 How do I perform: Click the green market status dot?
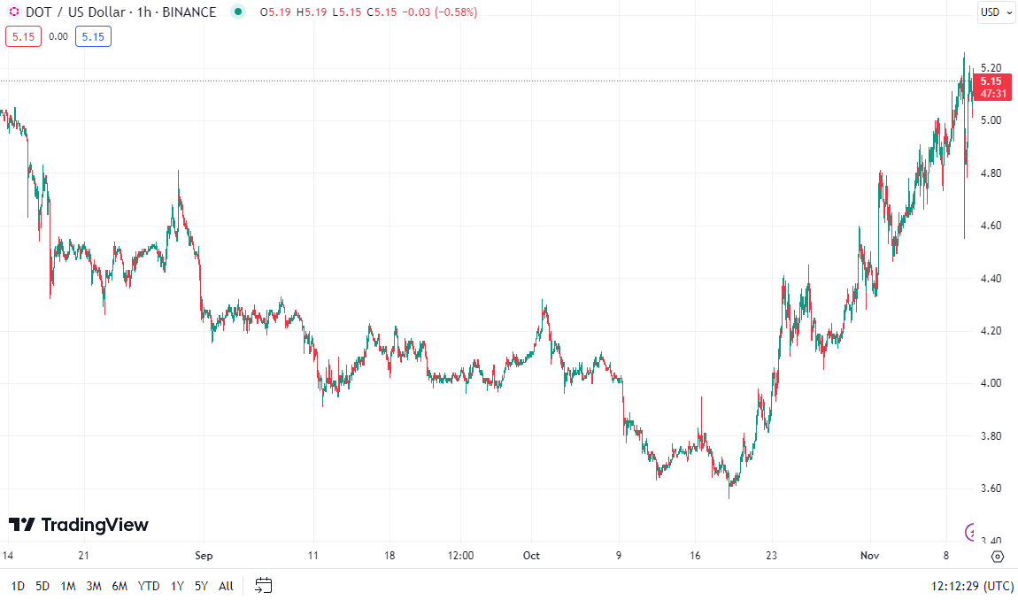coord(236,12)
